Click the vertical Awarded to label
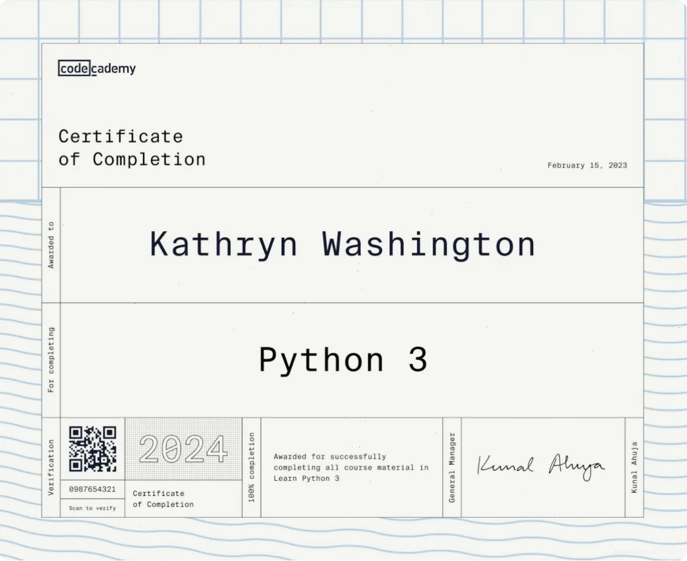687x561 pixels. [x=51, y=245]
